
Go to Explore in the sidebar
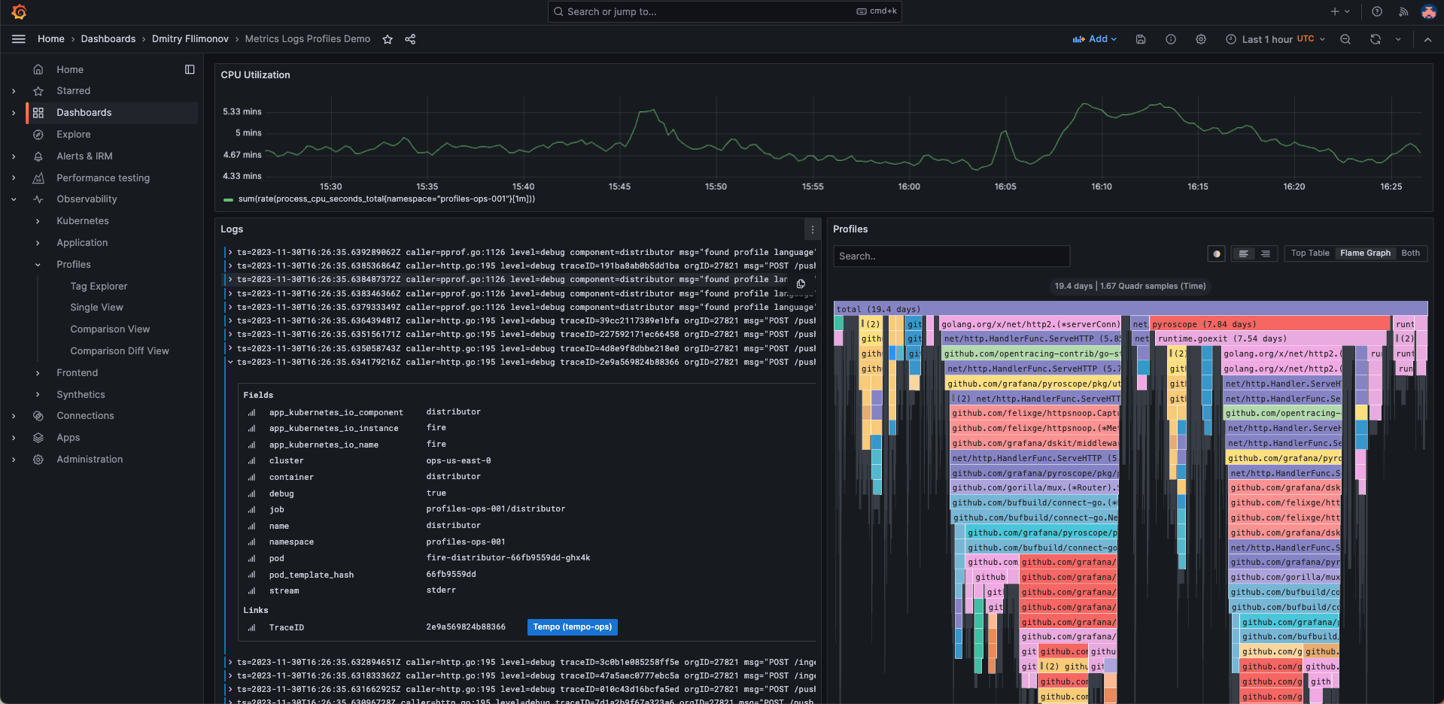click(x=74, y=135)
